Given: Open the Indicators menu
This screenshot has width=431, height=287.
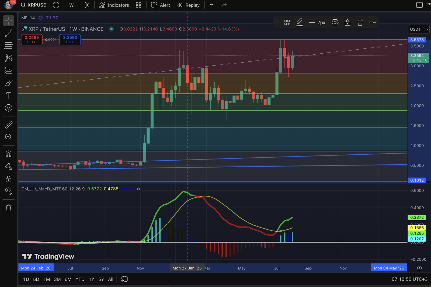Looking at the screenshot, I should (114, 5).
